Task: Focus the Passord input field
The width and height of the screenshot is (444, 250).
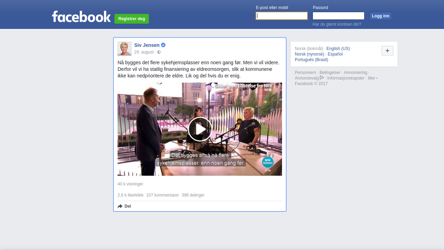Action: [x=339, y=16]
